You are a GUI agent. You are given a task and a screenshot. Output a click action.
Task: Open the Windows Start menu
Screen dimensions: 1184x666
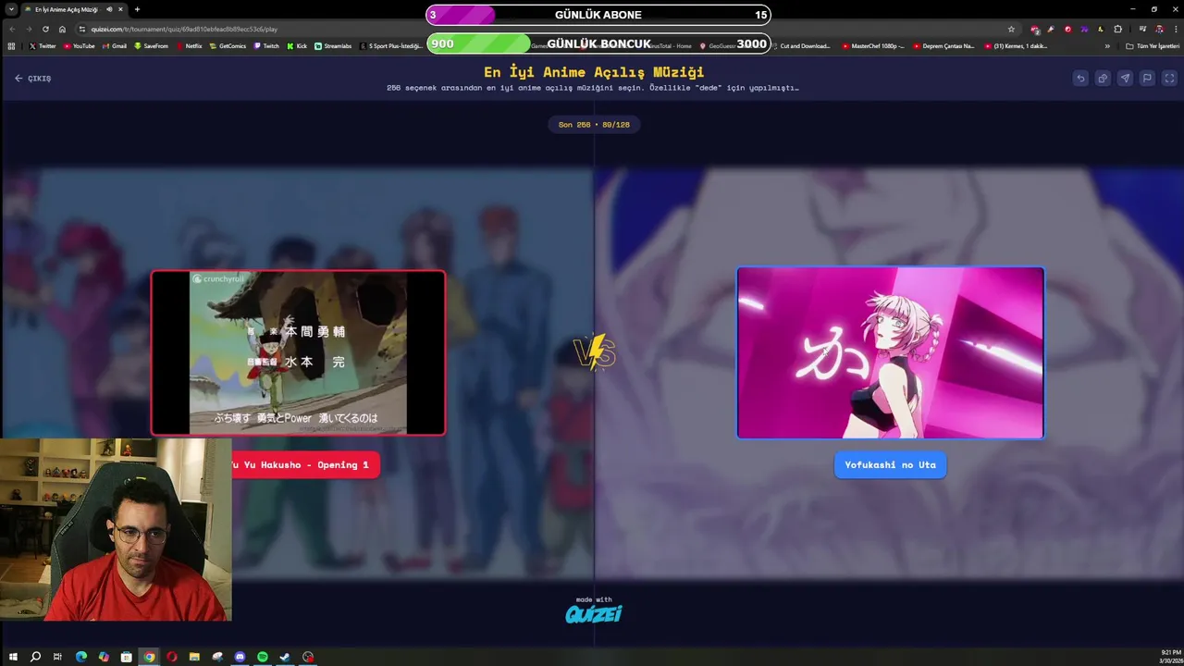(13, 657)
